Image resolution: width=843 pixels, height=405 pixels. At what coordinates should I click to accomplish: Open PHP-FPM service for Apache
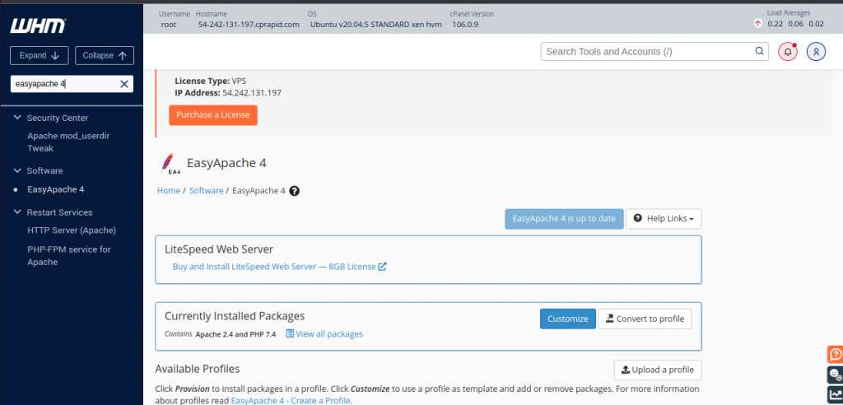click(69, 256)
